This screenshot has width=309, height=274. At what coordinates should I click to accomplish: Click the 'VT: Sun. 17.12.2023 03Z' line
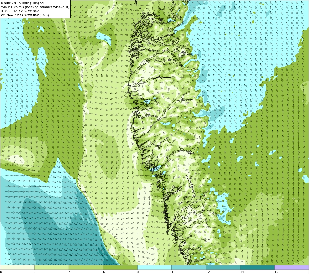click(x=25, y=15)
